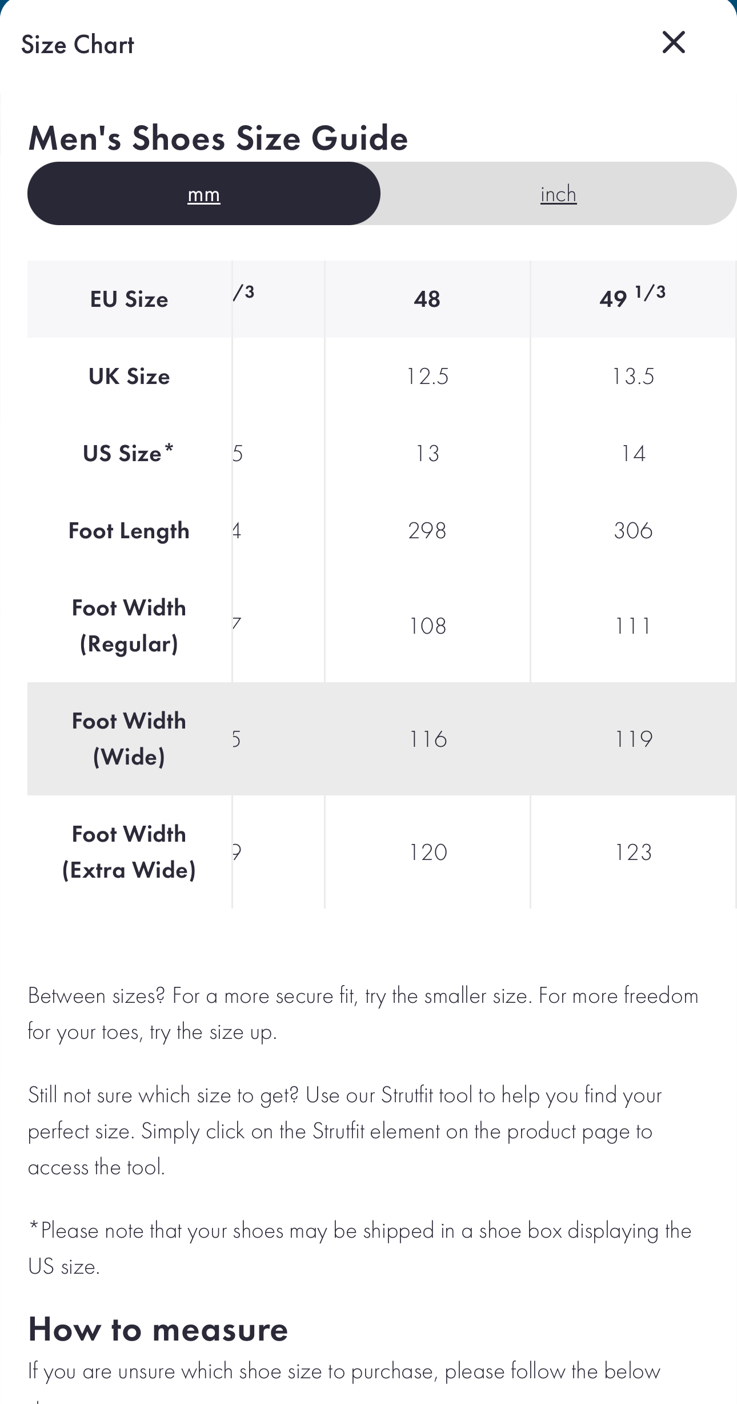Click the Foot Width (Extra Wide) label
Image resolution: width=737 pixels, height=1404 pixels.
129,852
